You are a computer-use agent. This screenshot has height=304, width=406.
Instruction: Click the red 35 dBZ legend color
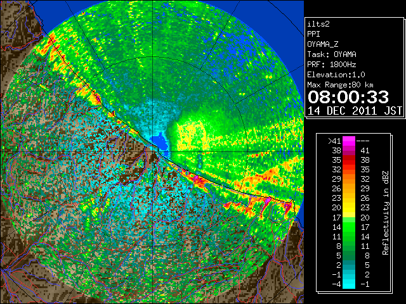point(349,160)
